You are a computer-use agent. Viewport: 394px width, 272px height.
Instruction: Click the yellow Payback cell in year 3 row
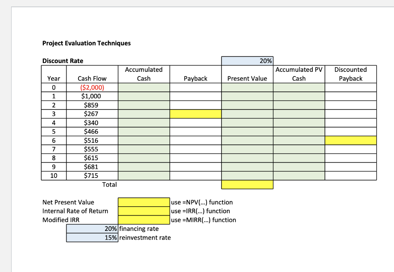coord(195,114)
